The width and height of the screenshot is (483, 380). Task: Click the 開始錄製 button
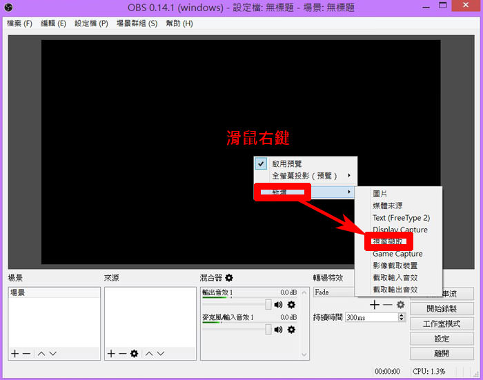click(442, 308)
